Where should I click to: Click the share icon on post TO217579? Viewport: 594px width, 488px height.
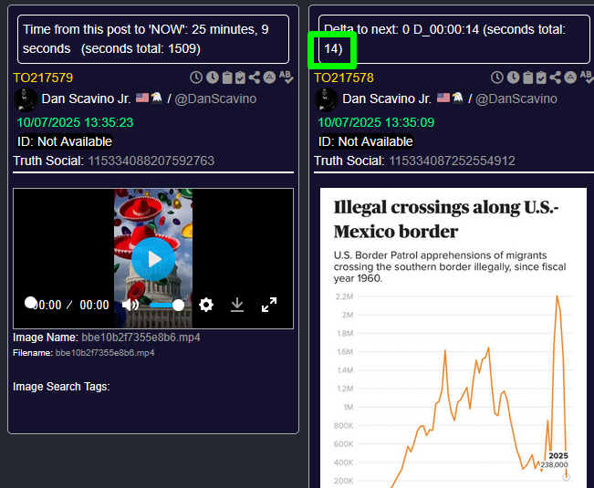255,78
